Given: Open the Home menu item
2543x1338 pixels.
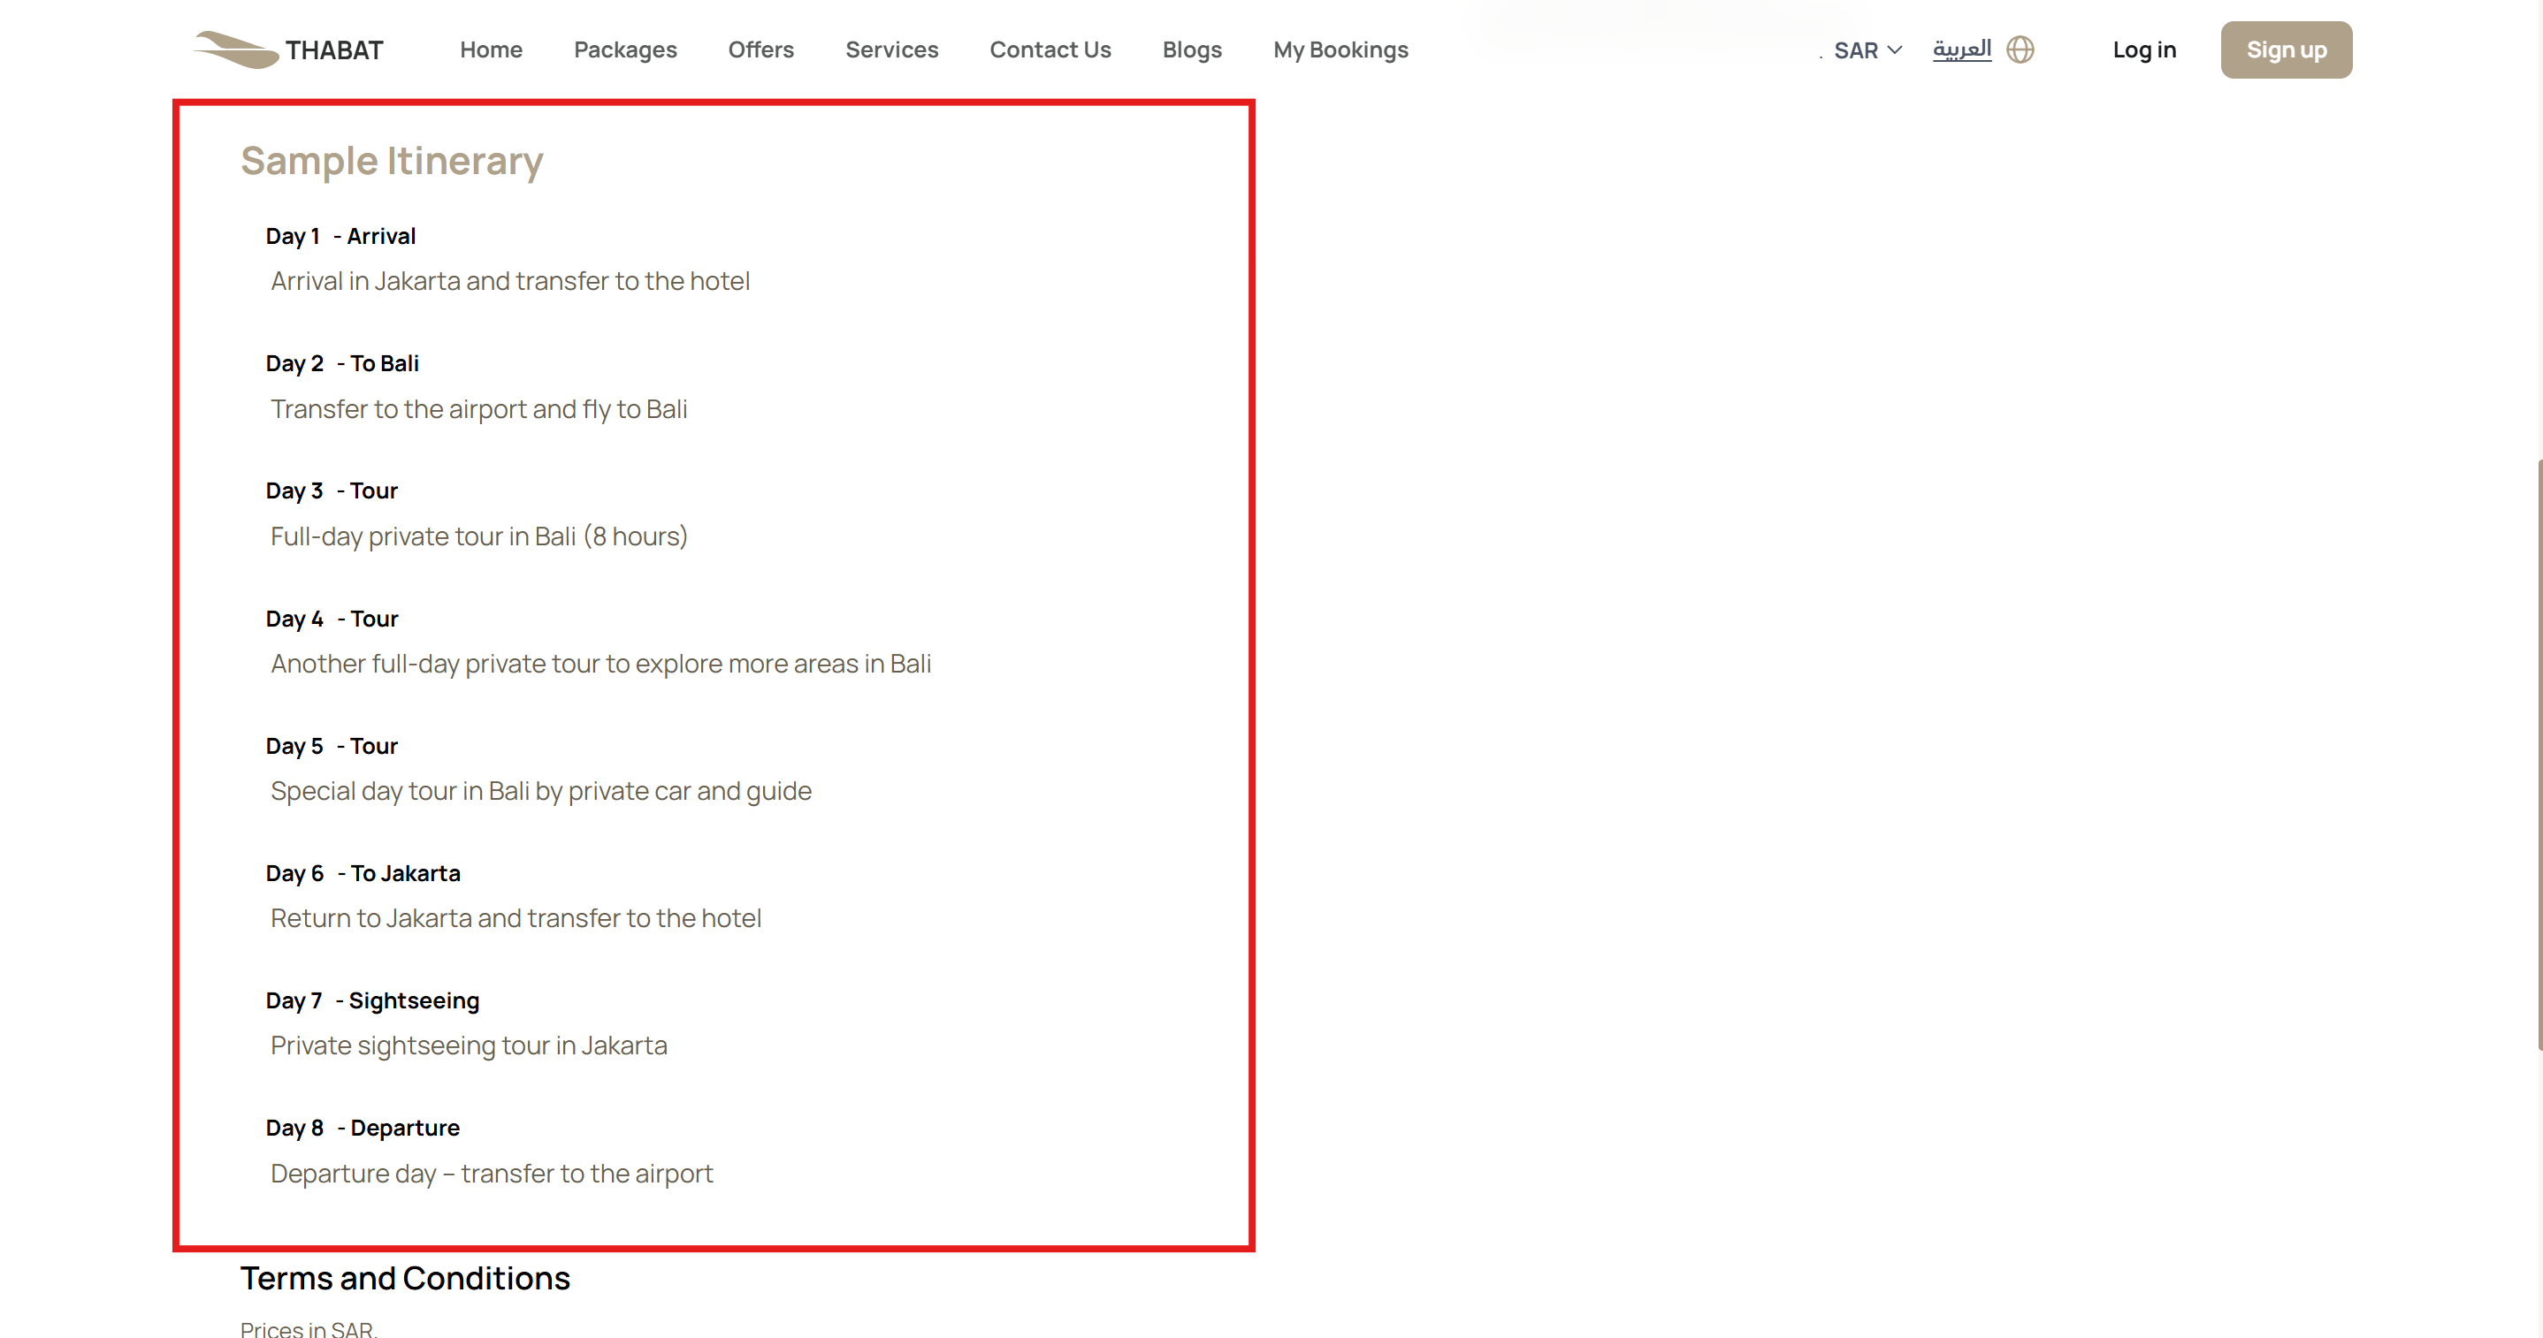Looking at the screenshot, I should point(491,49).
